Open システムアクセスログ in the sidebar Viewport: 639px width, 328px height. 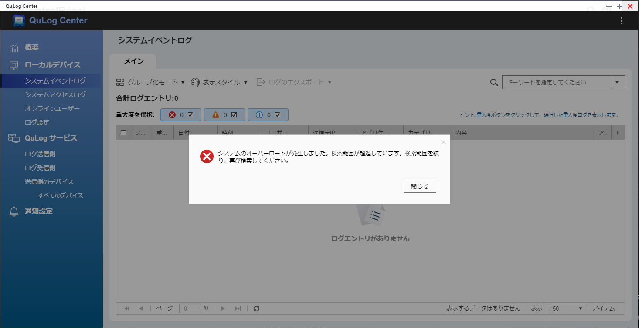point(55,94)
